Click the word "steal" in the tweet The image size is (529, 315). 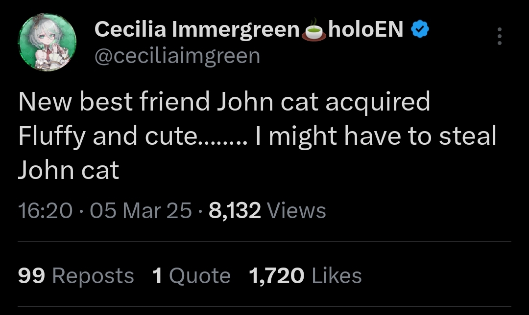[x=468, y=136]
